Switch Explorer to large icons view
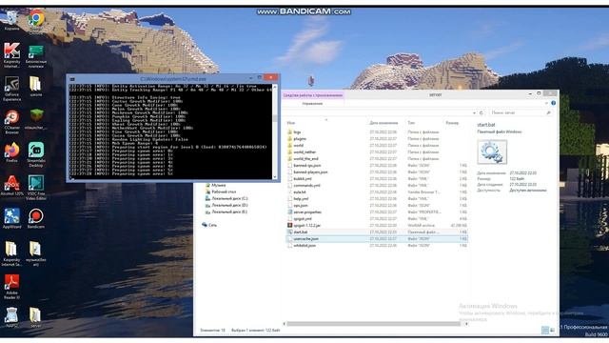This screenshot has width=609, height=343. point(552,331)
